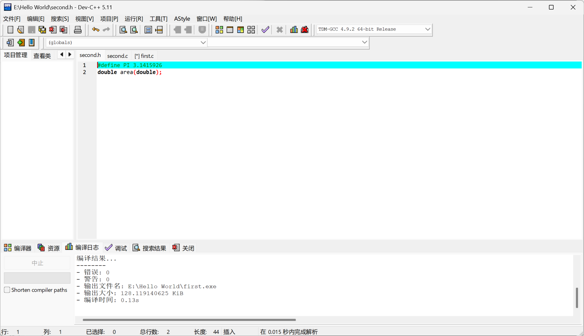The height and width of the screenshot is (336, 584).
Task: Click the blue Go to bookmark icon
Action: (32, 42)
